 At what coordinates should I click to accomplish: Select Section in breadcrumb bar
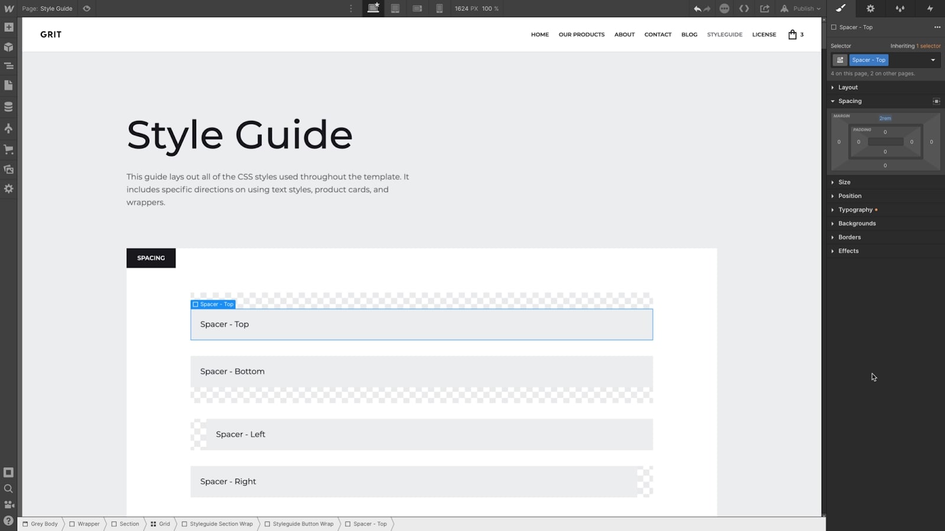click(x=125, y=524)
